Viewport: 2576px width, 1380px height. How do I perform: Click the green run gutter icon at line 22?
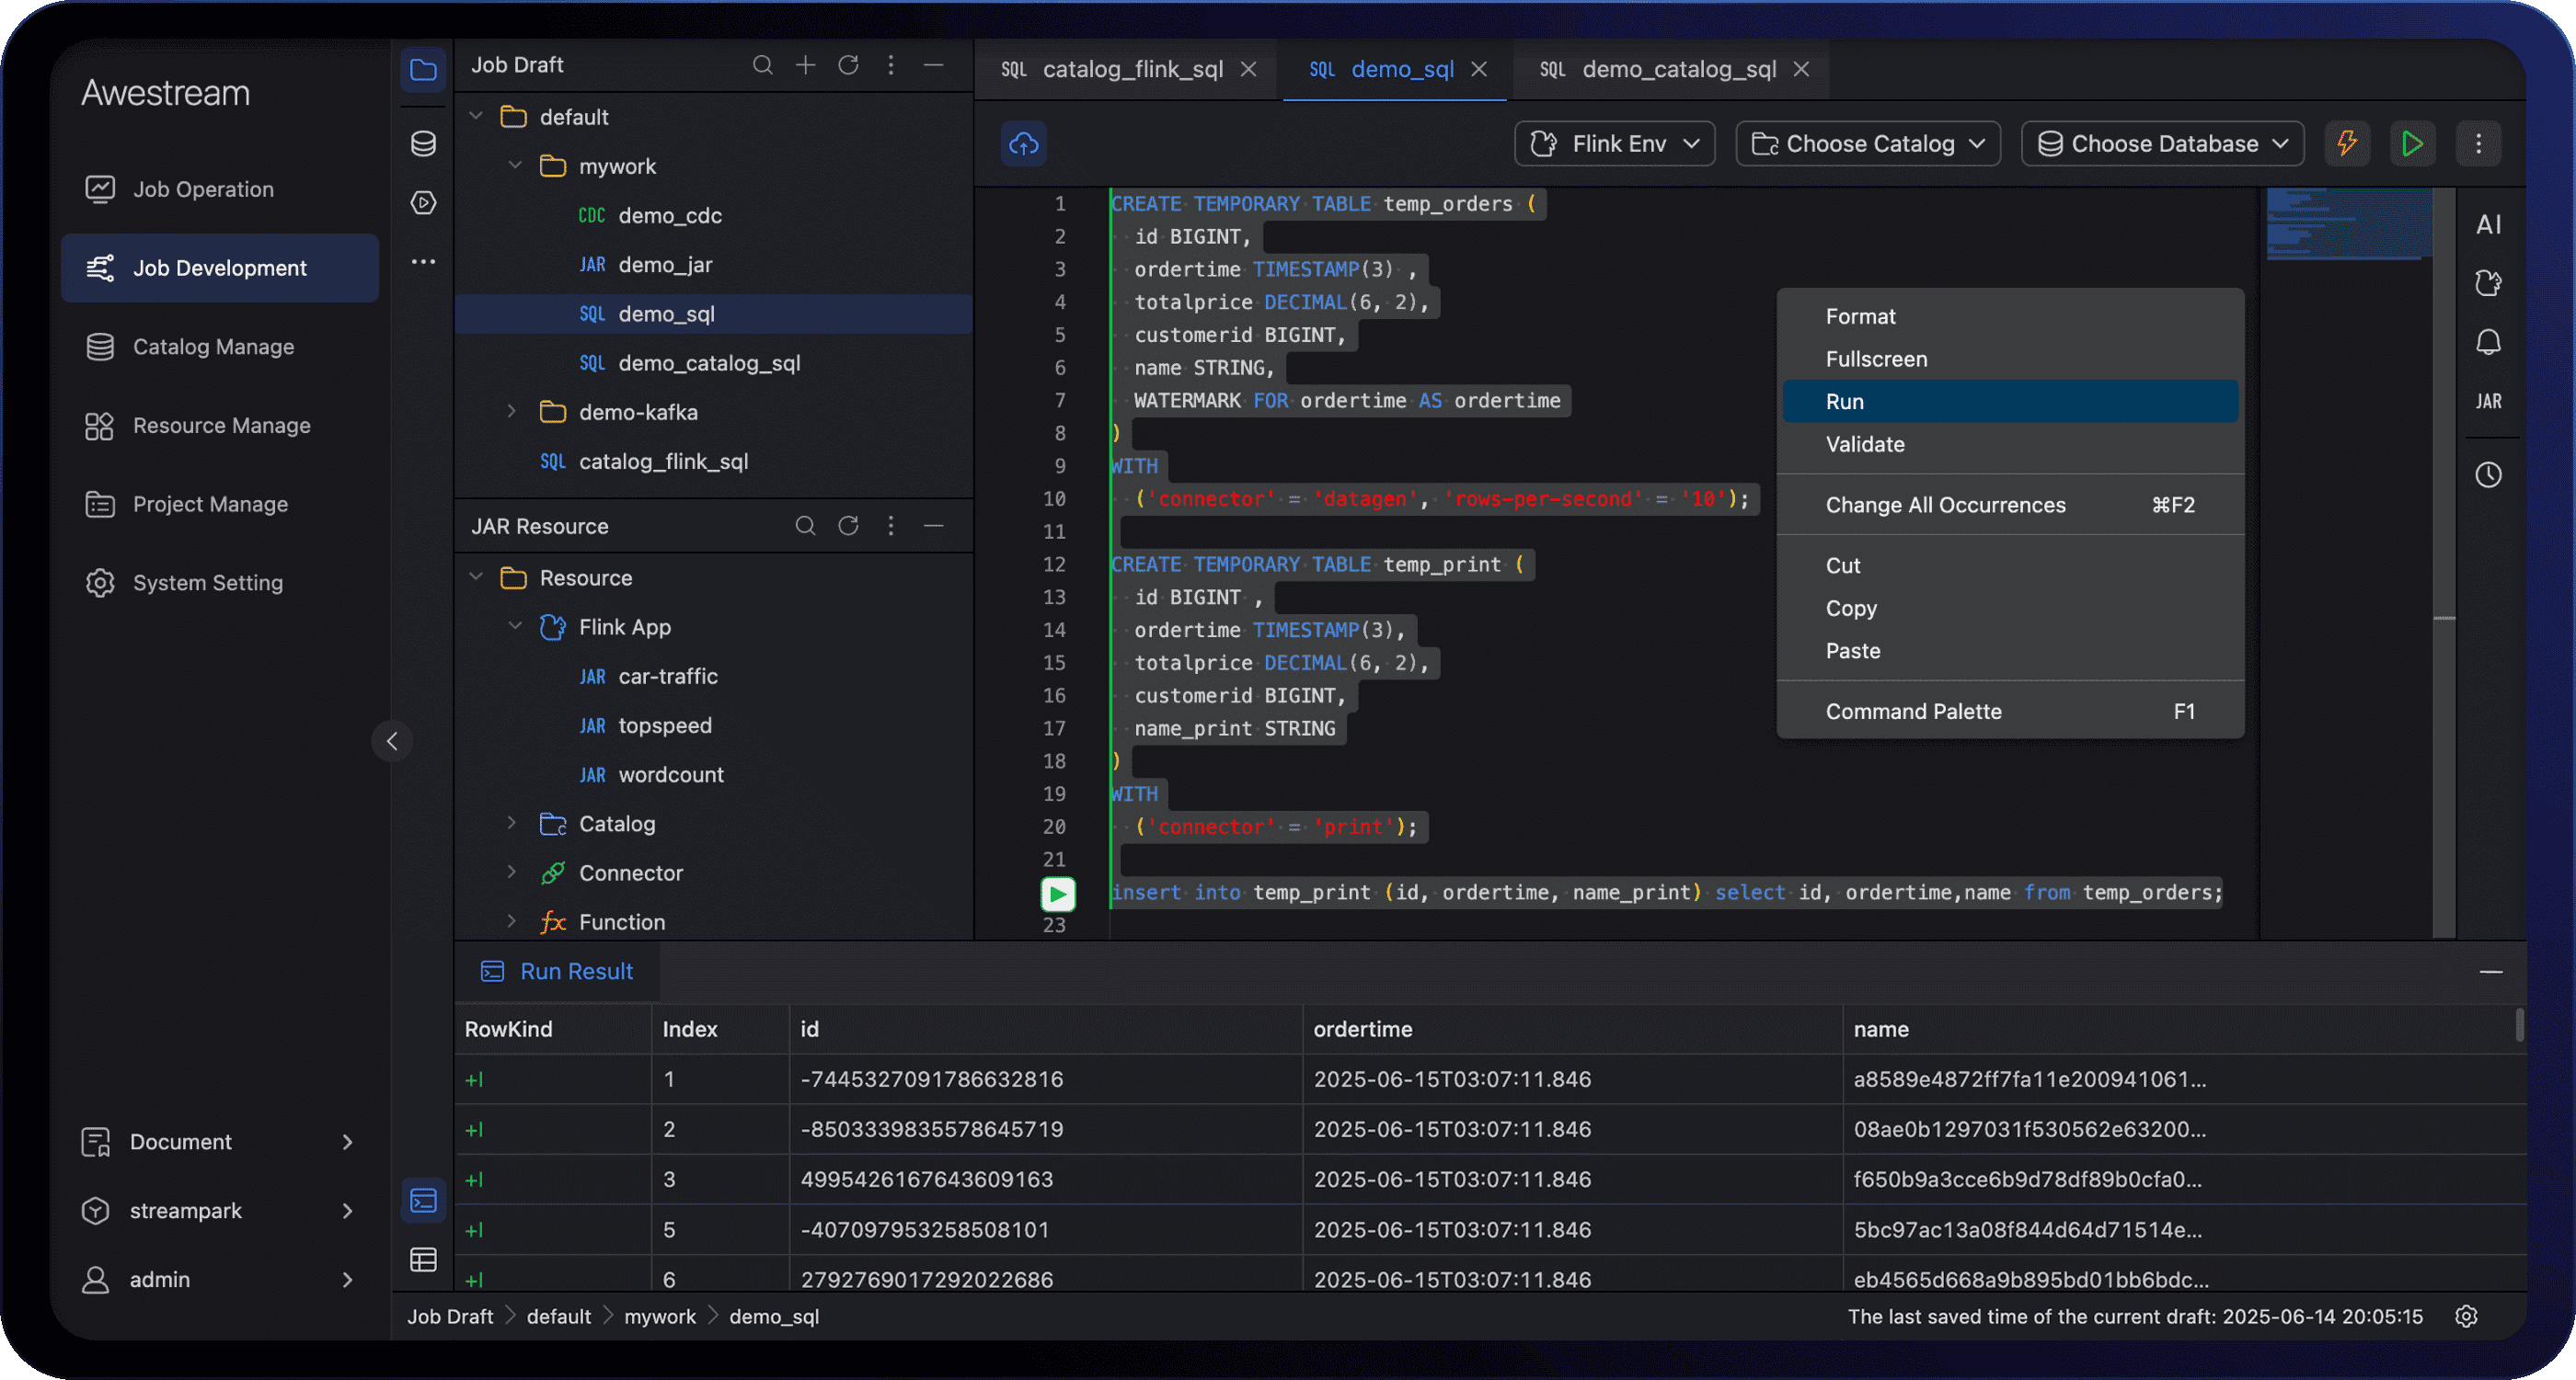pyautogui.click(x=1057, y=894)
